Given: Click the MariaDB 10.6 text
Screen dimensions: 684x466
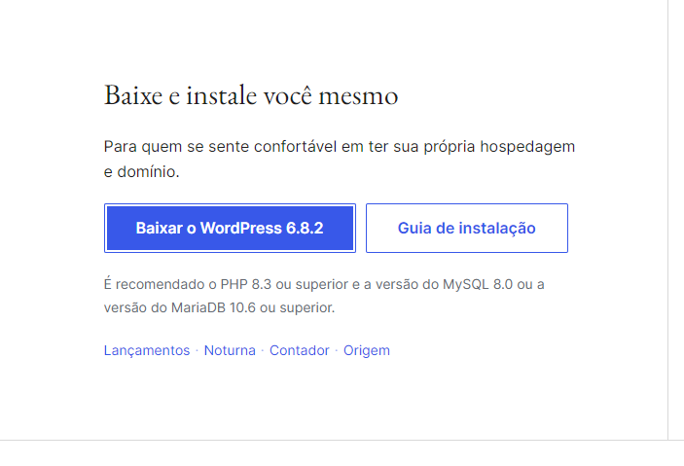Looking at the screenshot, I should click(213, 307).
